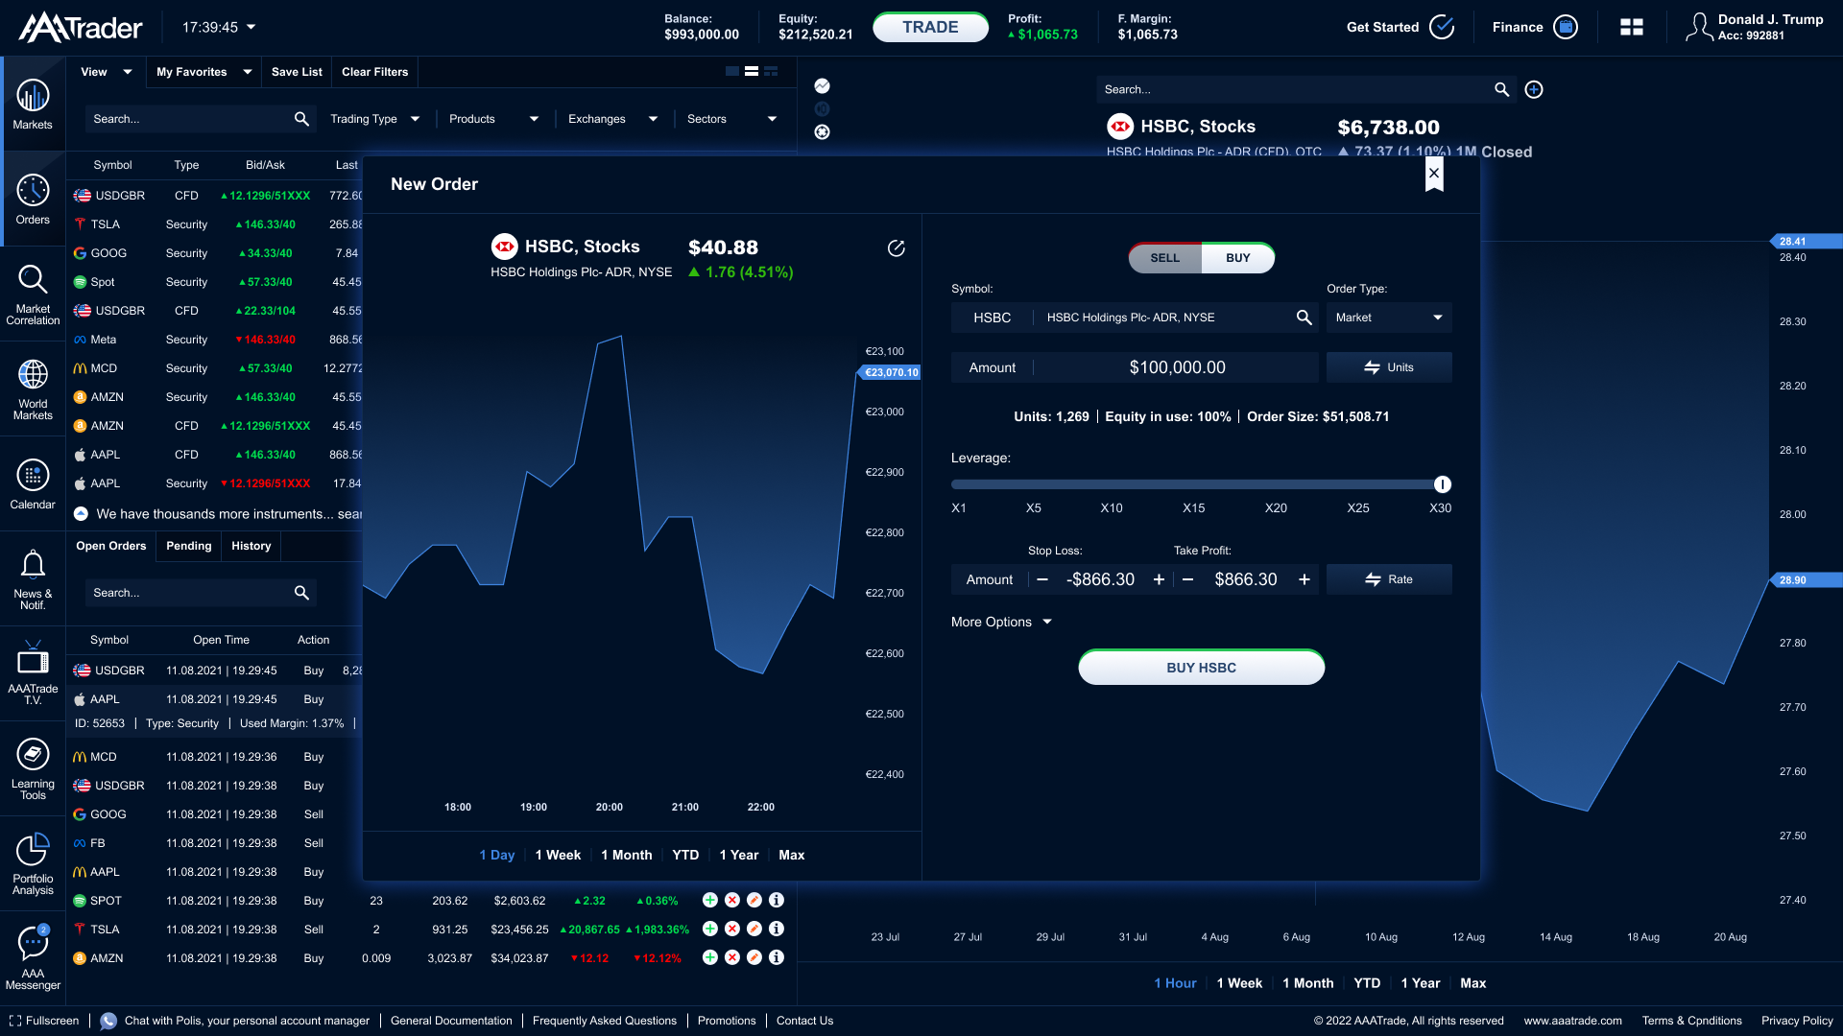
Task: Select the SELL side of the toggle
Action: click(x=1164, y=258)
